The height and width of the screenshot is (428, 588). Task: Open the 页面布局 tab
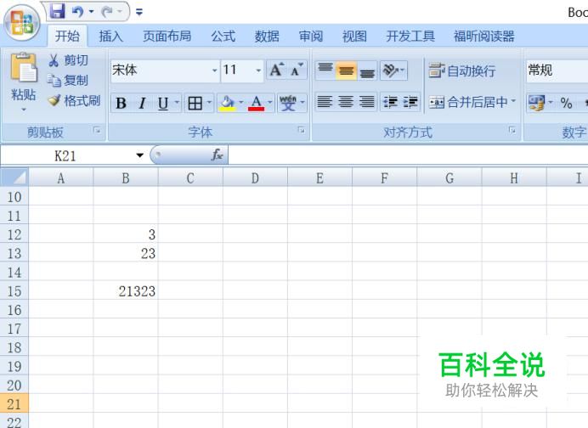(167, 36)
